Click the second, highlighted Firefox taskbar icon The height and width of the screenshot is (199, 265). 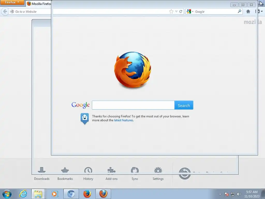[x=103, y=194]
